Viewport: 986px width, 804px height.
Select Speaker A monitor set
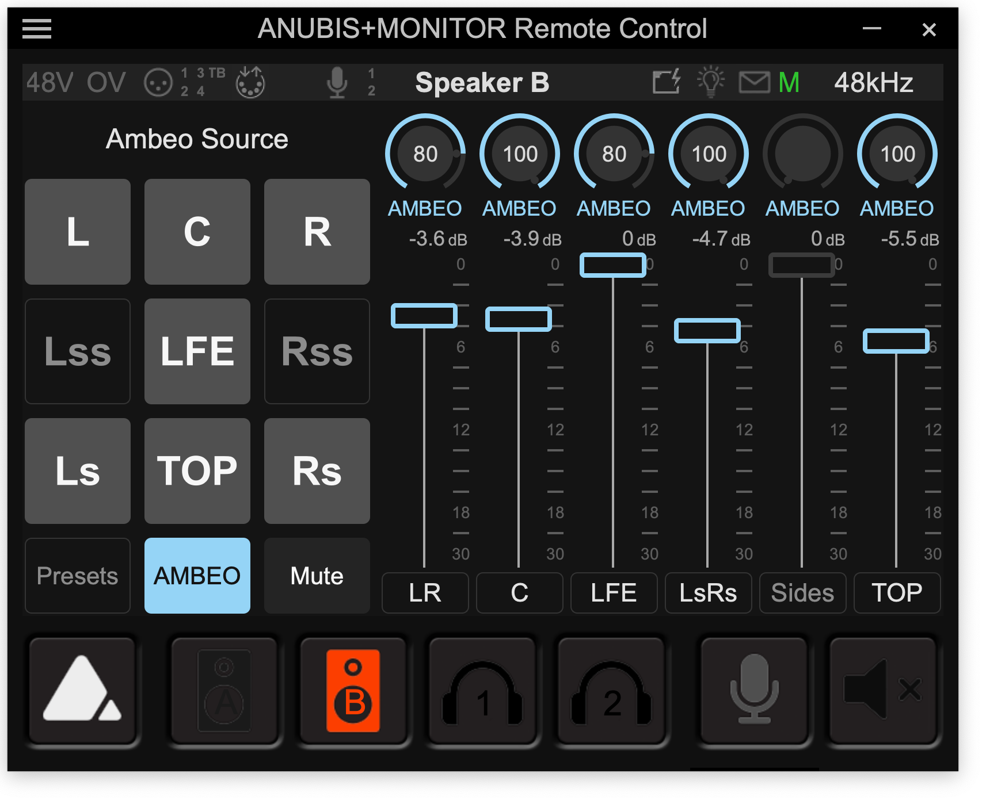tap(224, 690)
